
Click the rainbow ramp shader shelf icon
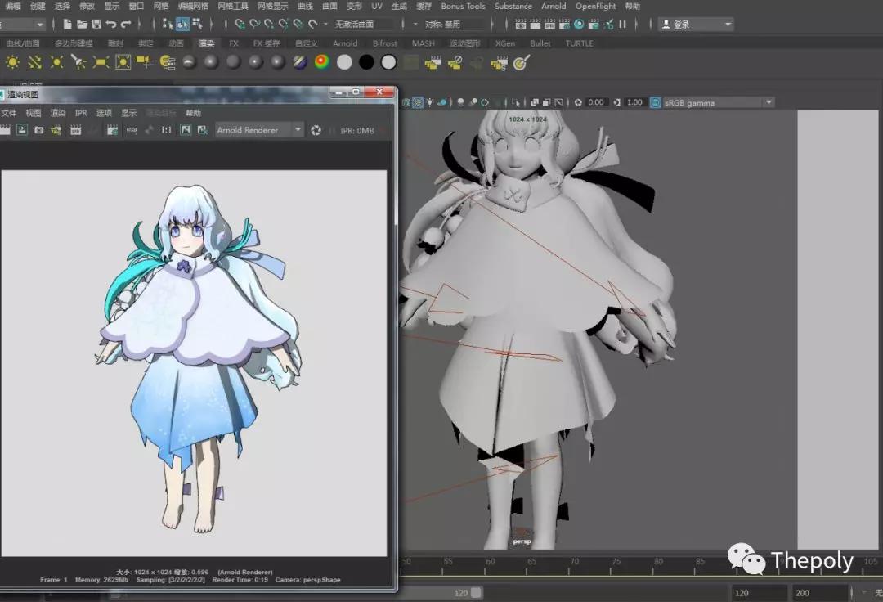[x=322, y=62]
